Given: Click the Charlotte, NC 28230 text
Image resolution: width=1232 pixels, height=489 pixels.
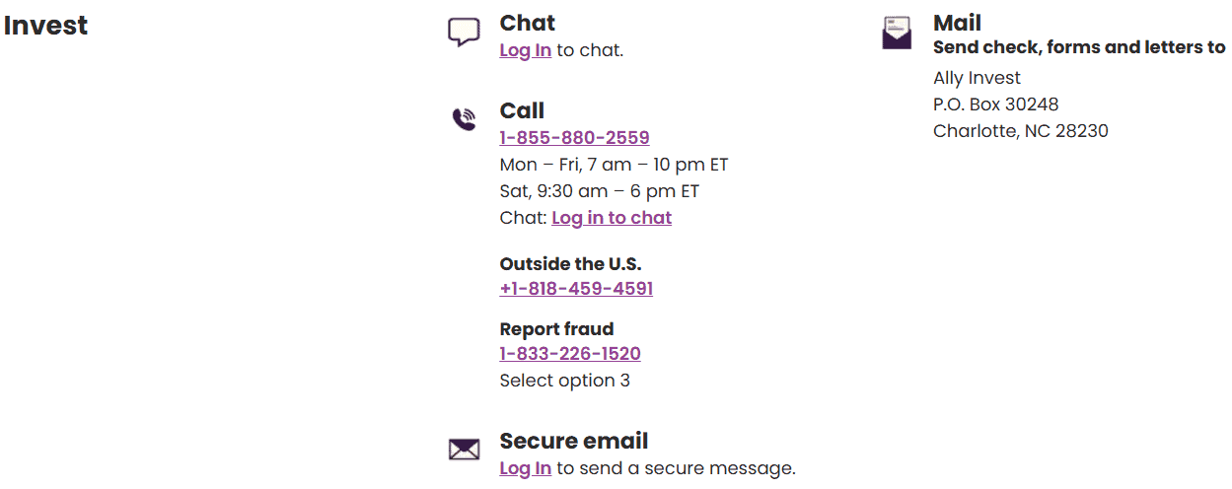Looking at the screenshot, I should [1020, 131].
